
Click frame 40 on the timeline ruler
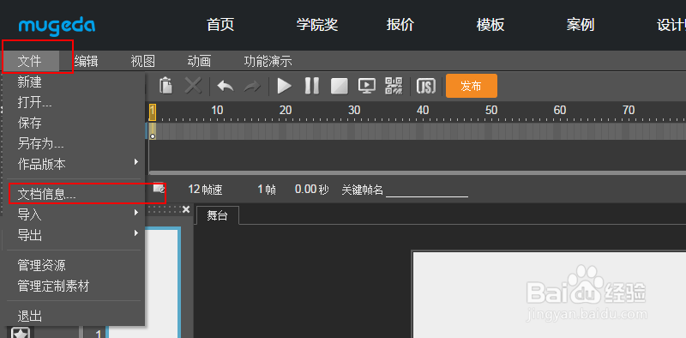(423, 111)
